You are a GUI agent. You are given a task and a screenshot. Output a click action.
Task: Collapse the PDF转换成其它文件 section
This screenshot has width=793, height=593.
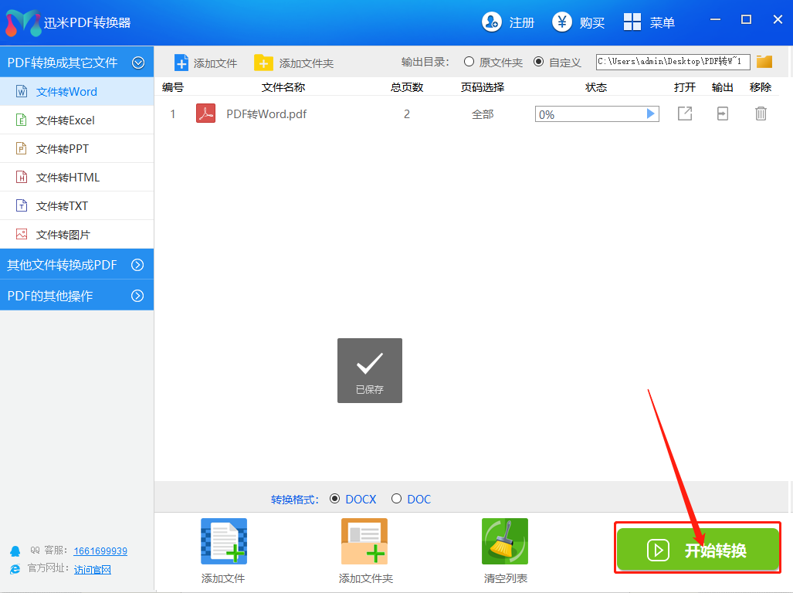coord(138,63)
